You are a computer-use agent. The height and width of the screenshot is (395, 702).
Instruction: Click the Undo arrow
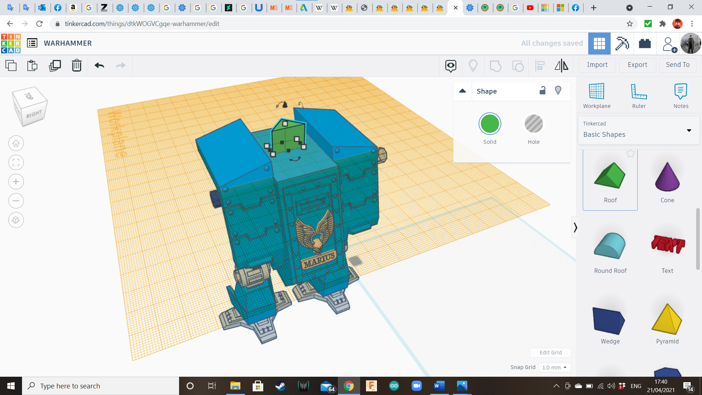point(99,65)
